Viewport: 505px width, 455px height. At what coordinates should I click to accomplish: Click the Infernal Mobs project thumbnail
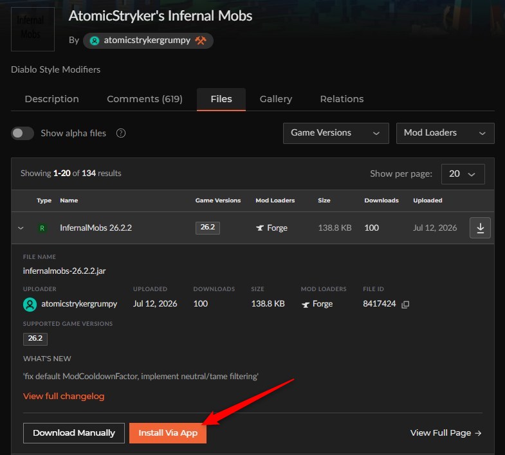click(33, 29)
